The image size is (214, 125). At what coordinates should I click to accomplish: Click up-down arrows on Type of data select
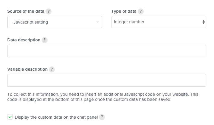[x=203, y=22]
